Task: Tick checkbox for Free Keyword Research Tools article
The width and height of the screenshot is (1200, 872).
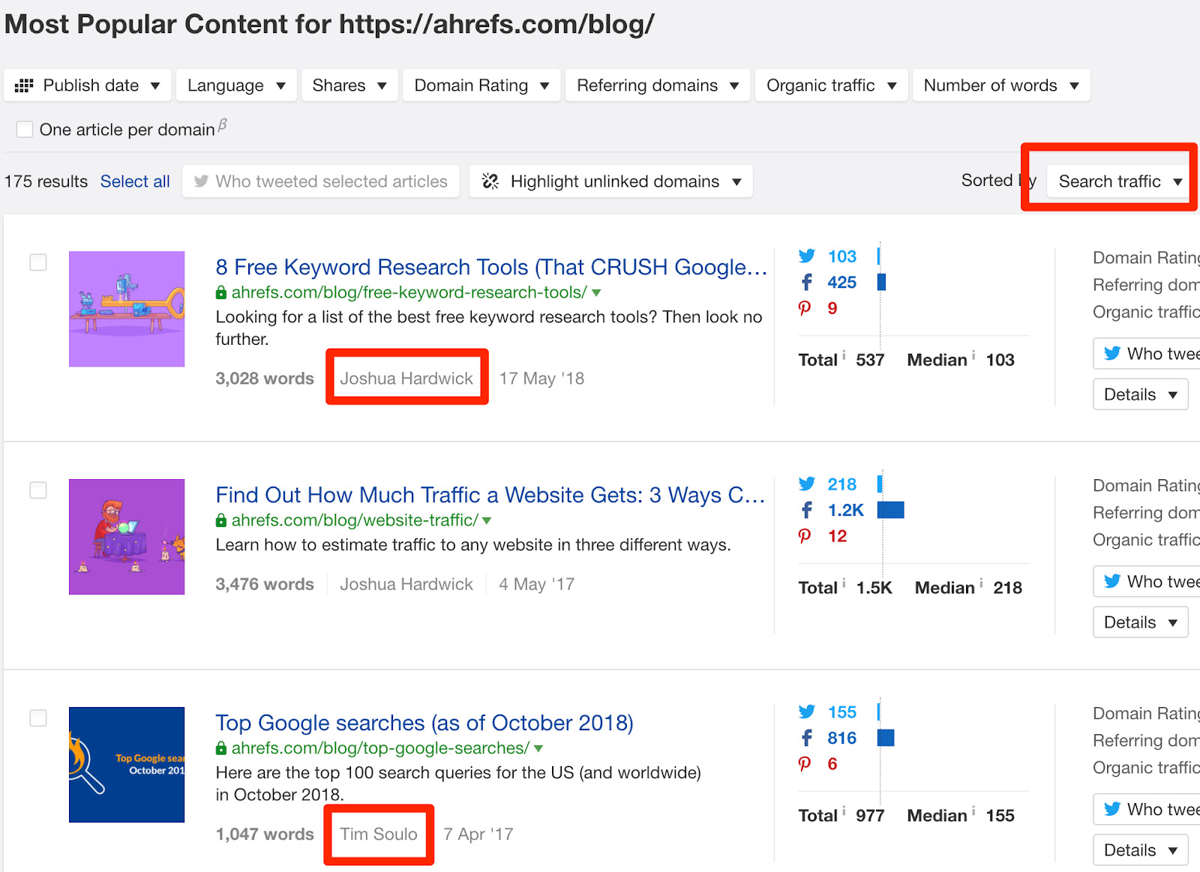Action: click(x=38, y=262)
